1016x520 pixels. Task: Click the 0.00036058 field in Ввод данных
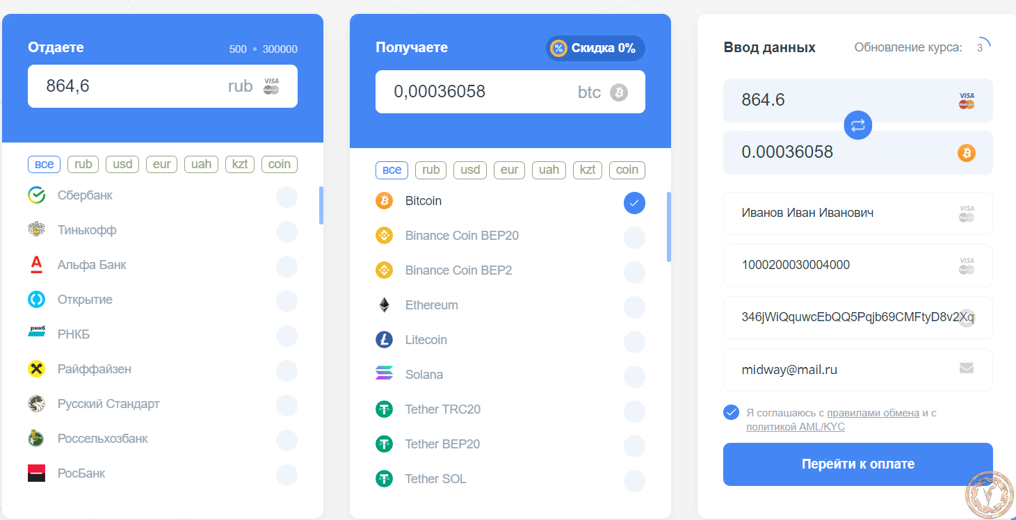pos(858,153)
